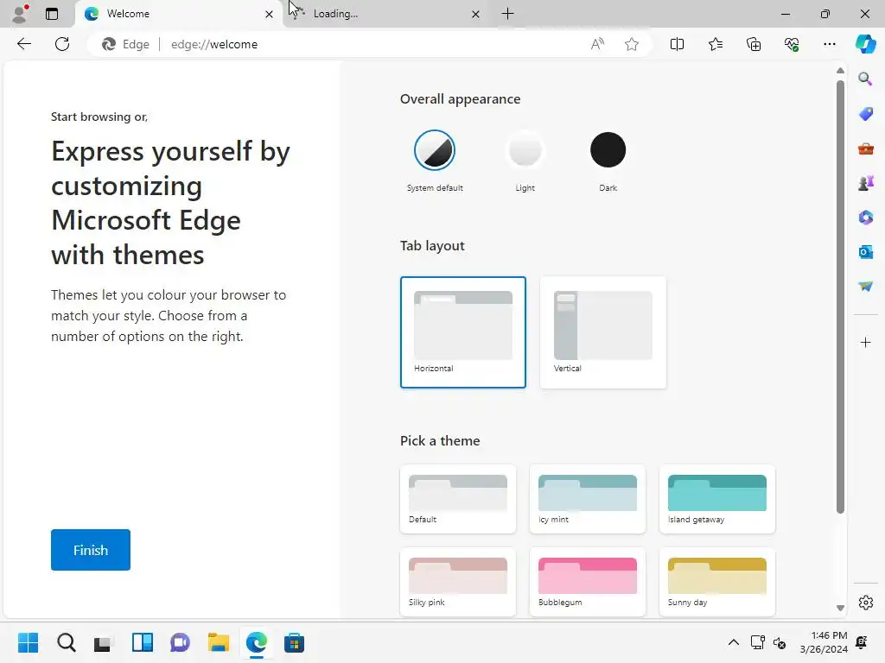
Task: Click the network tray icon
Action: point(757,642)
